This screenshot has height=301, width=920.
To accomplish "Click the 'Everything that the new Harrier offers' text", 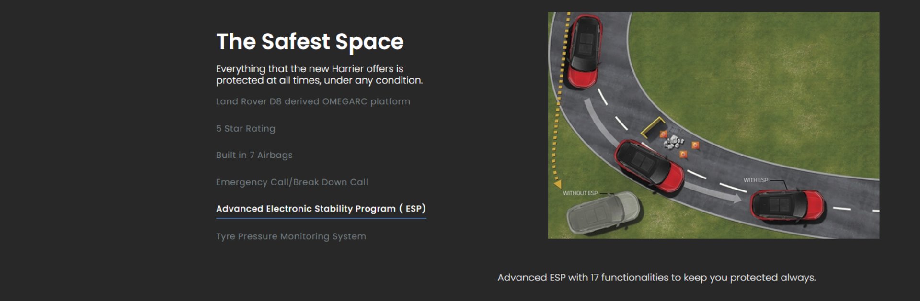I will click(x=319, y=75).
